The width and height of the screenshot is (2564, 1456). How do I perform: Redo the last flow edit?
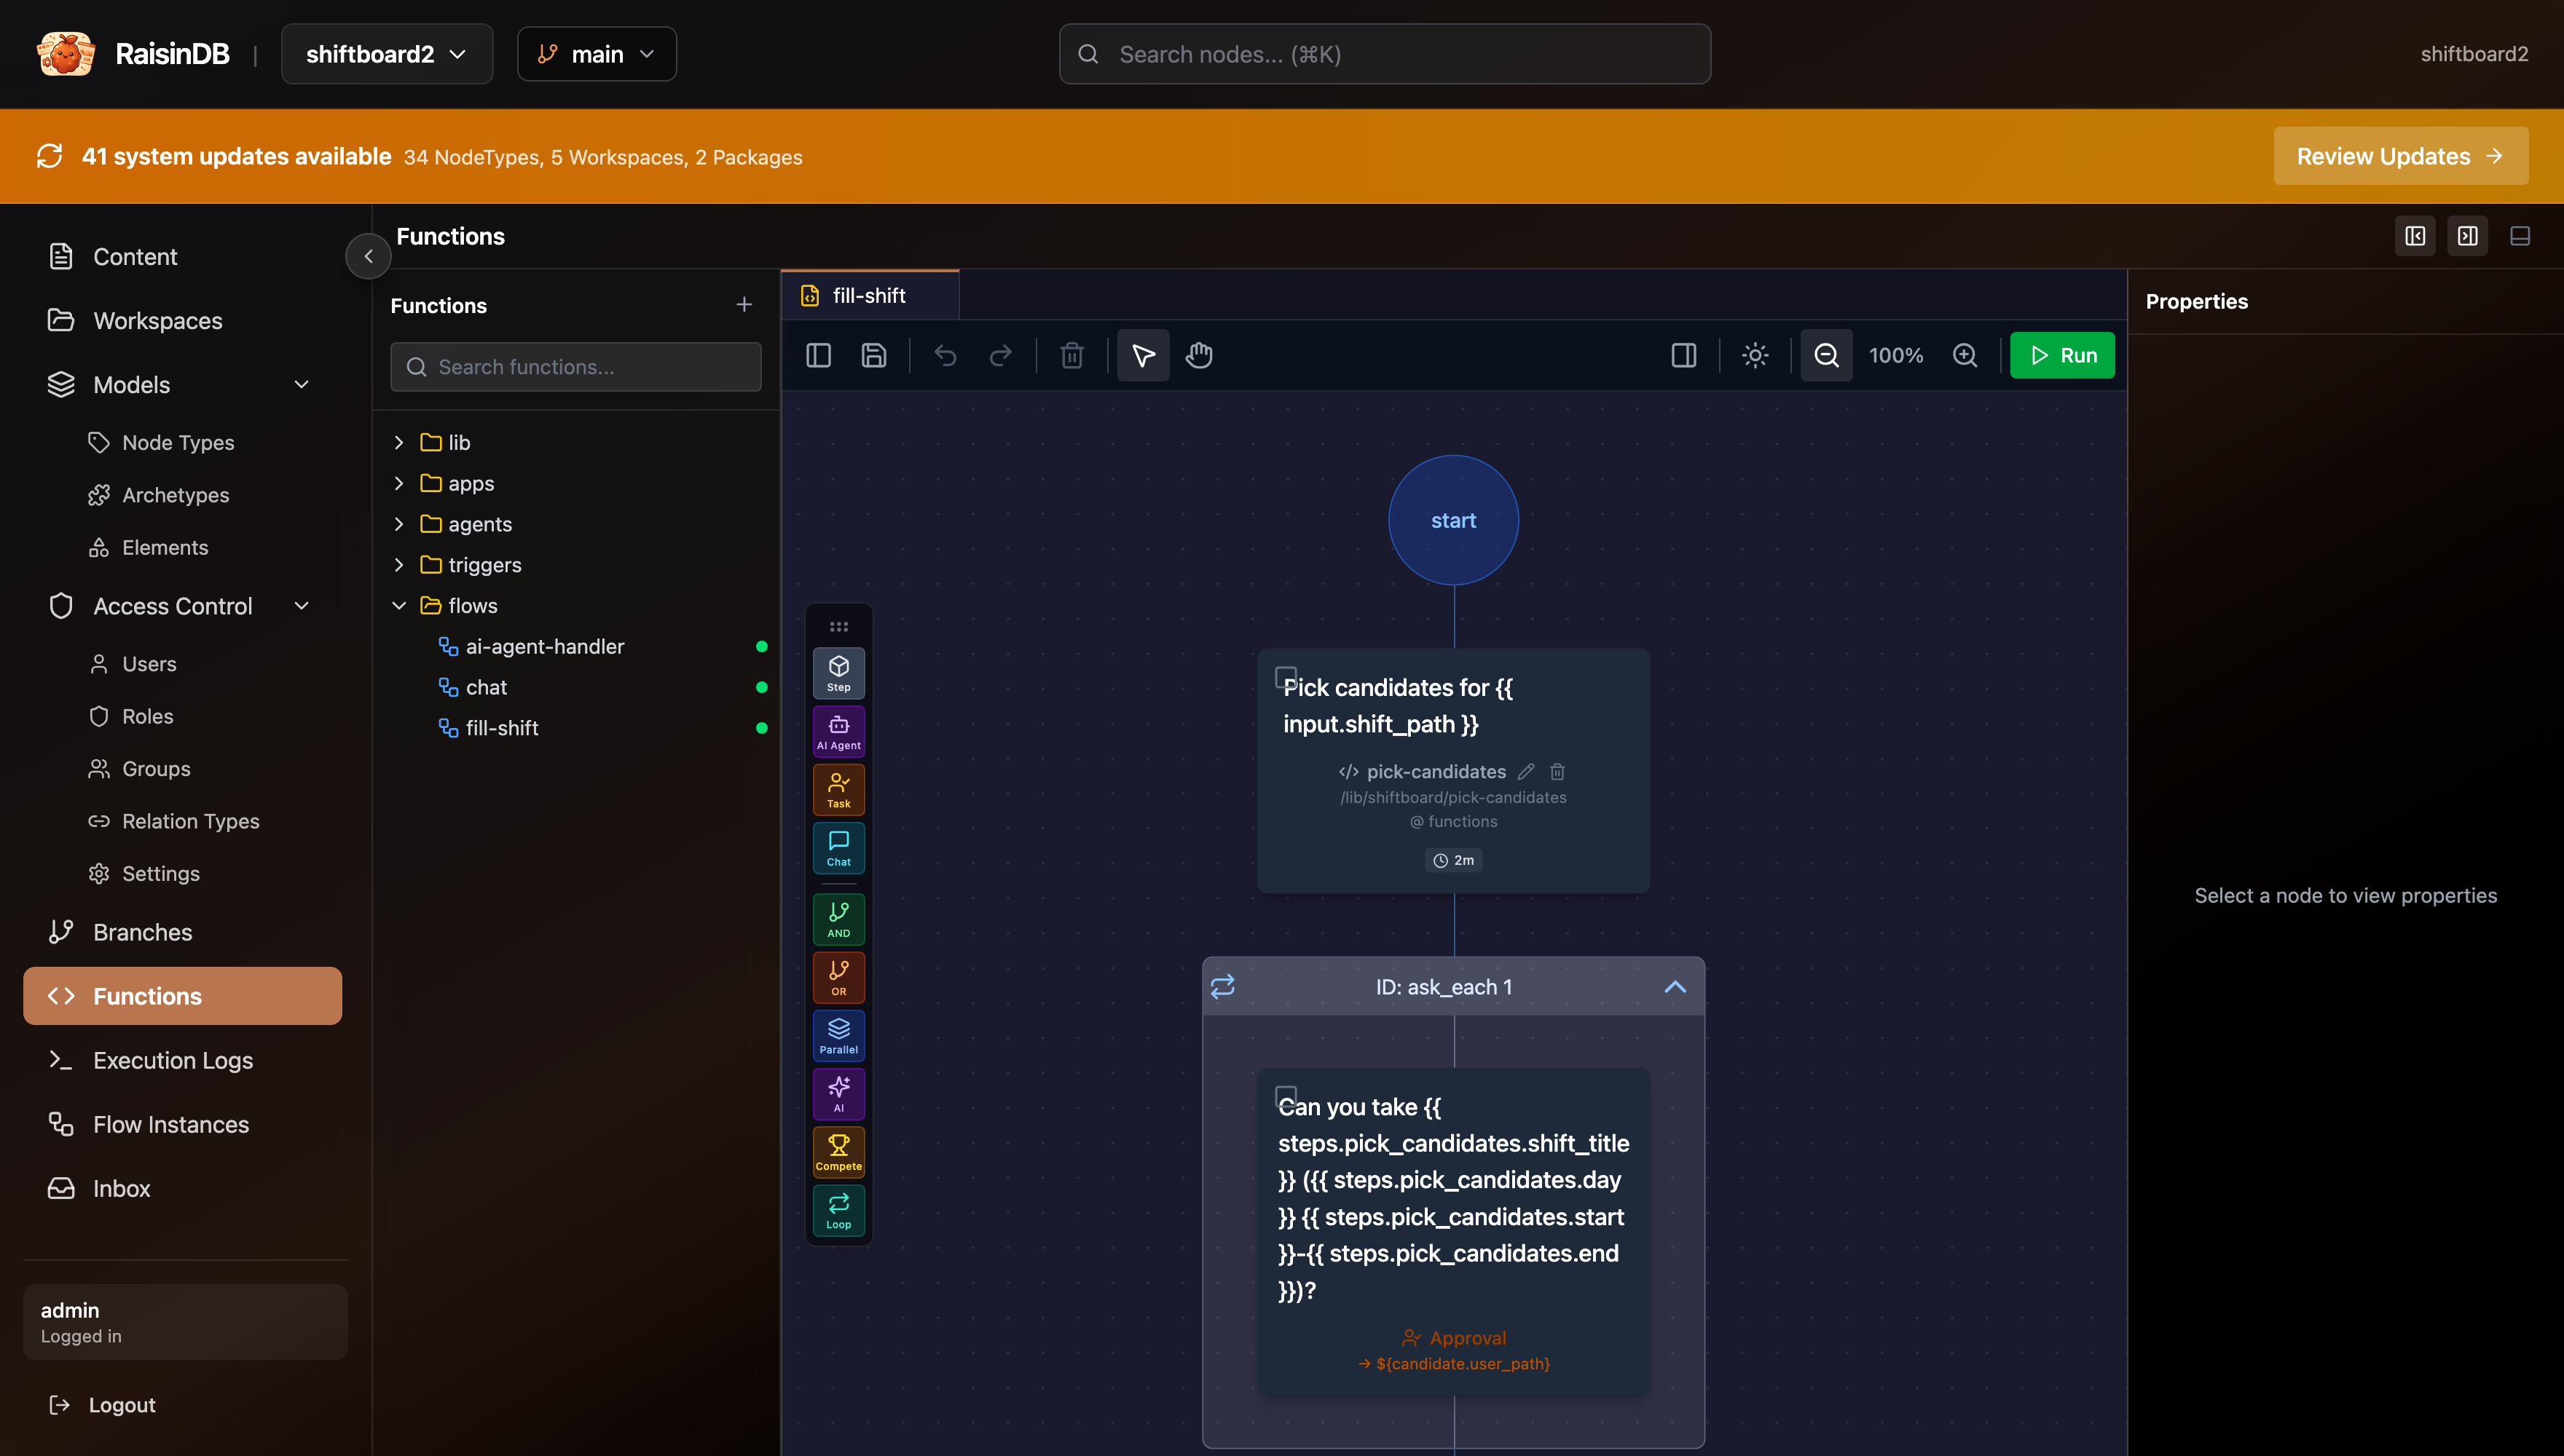tap(1000, 355)
